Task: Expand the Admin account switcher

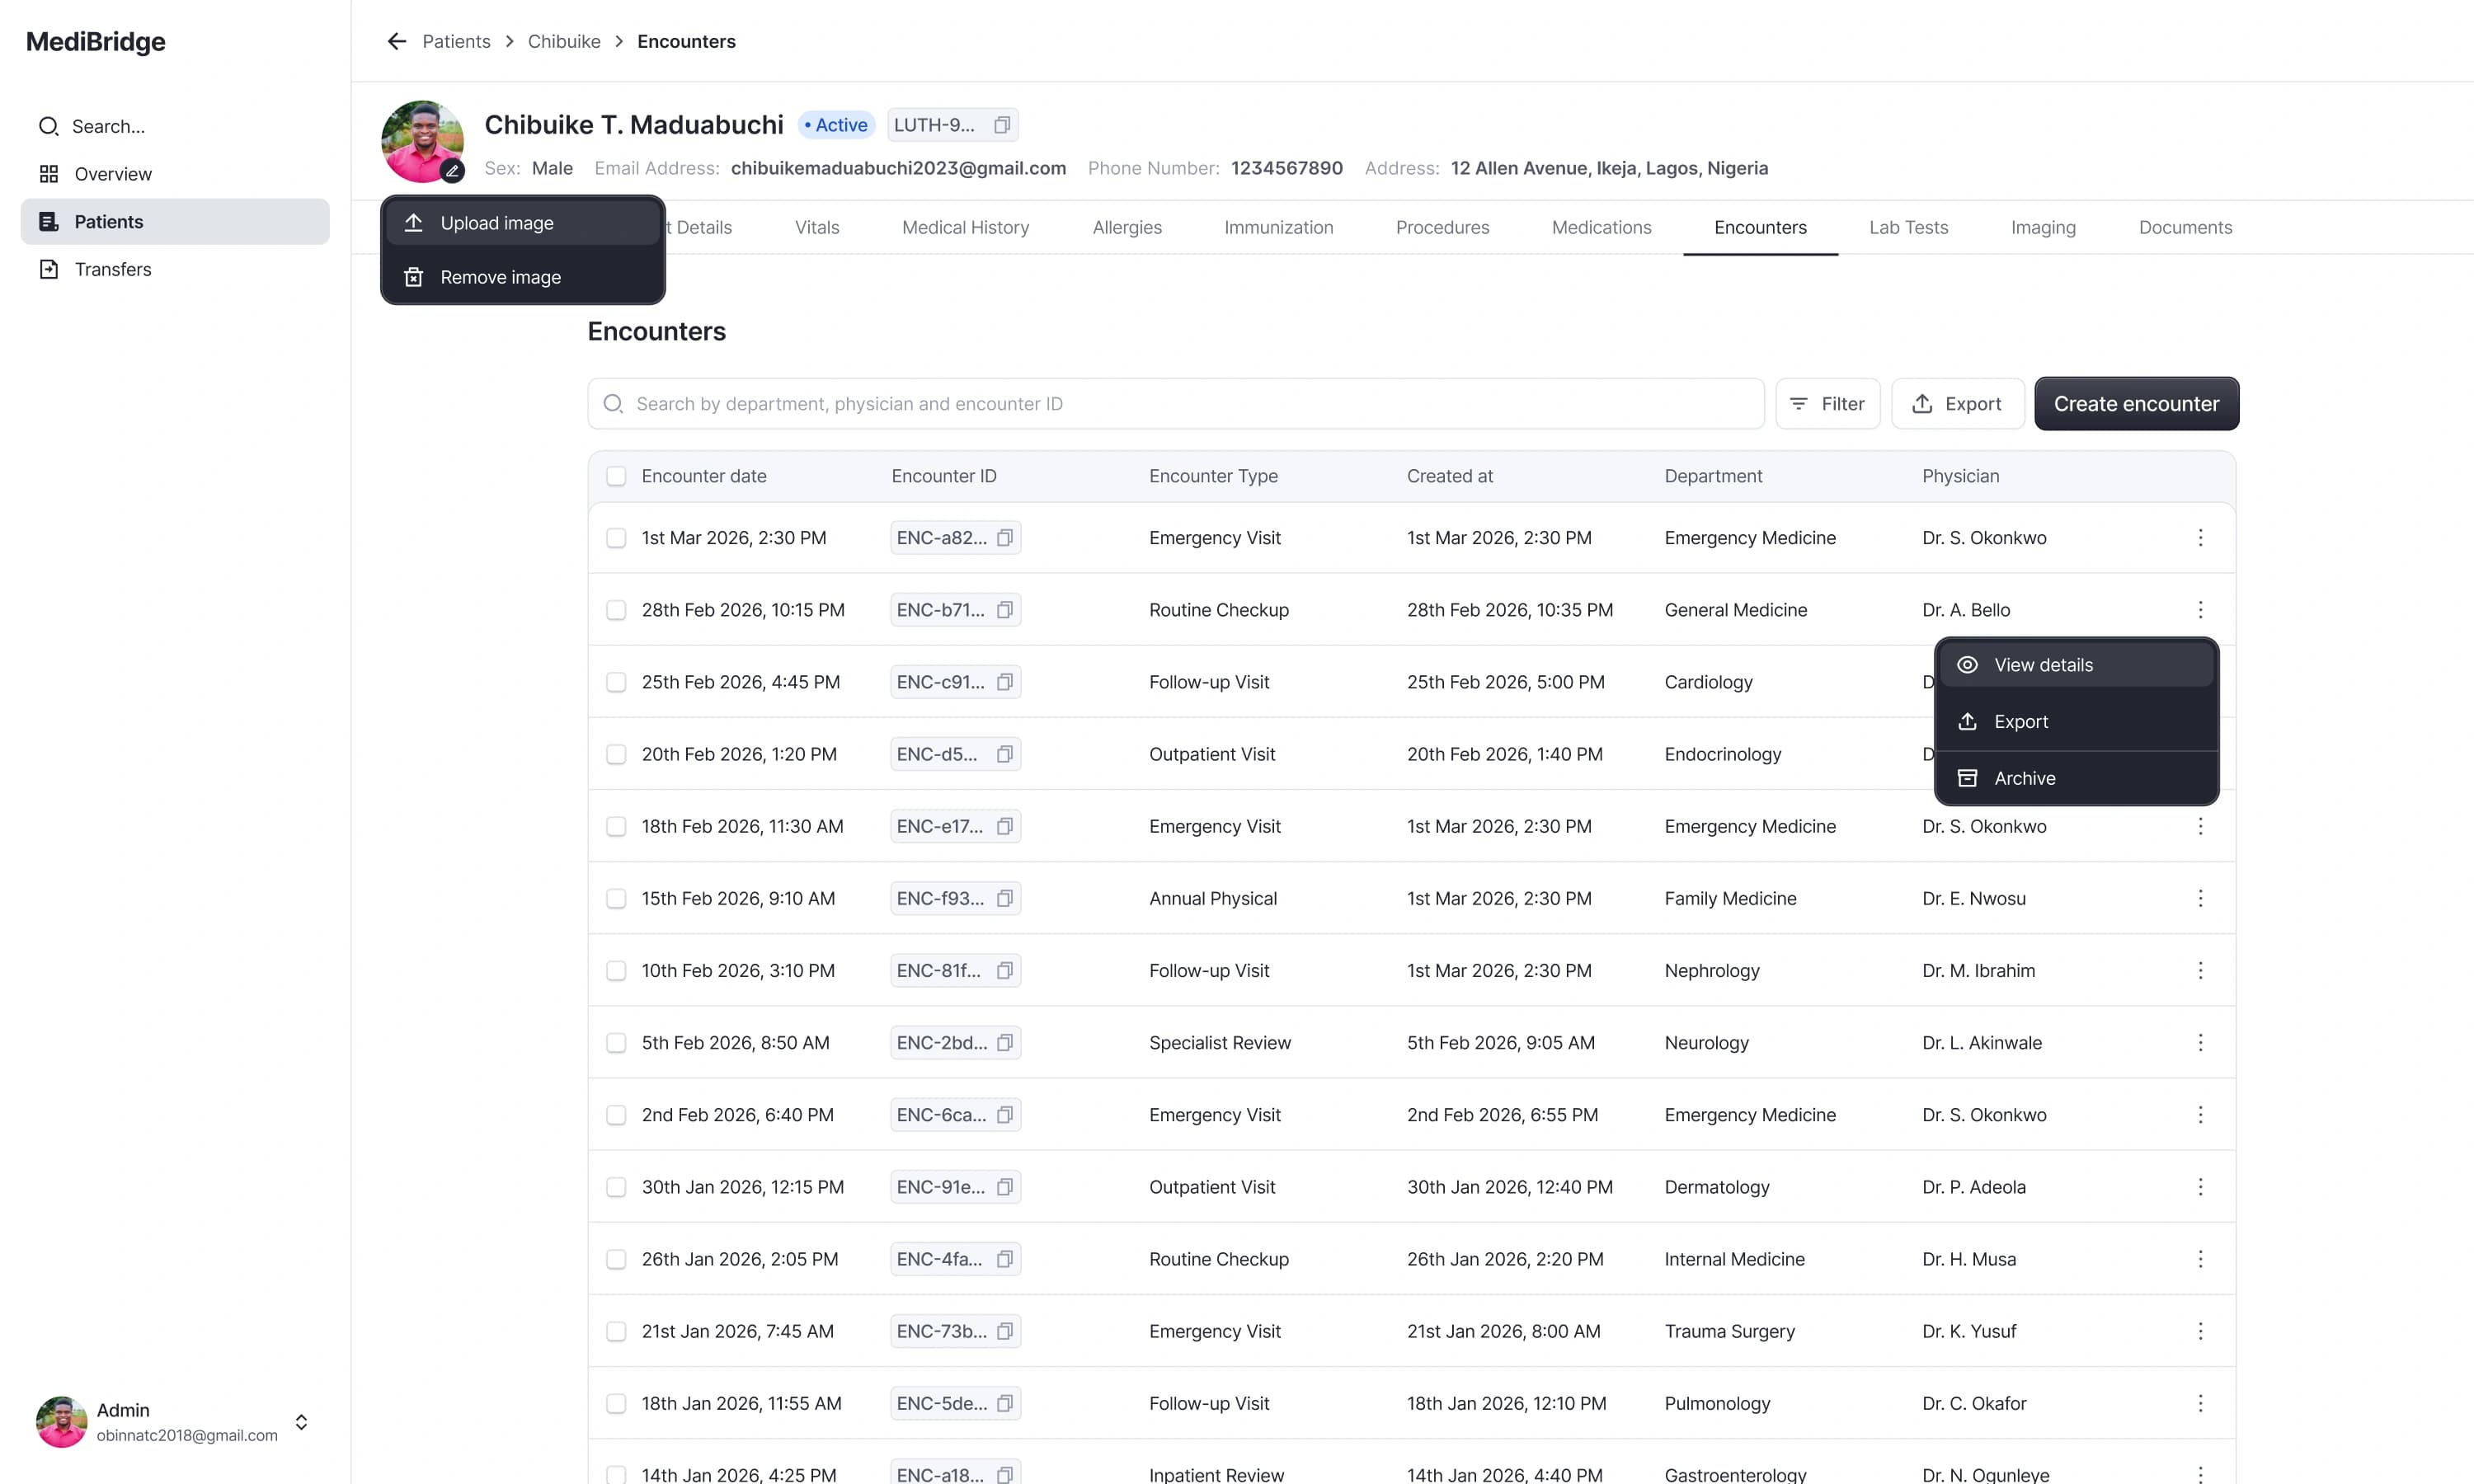Action: [301, 1422]
